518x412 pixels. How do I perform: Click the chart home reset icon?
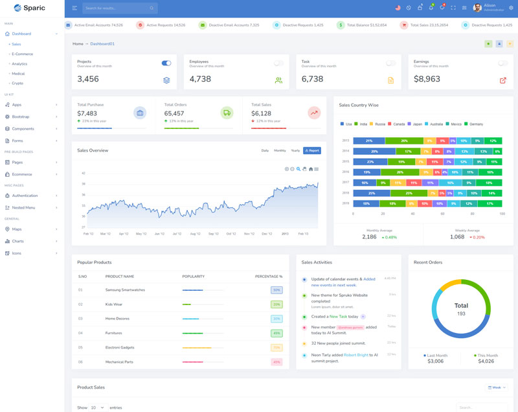click(311, 169)
